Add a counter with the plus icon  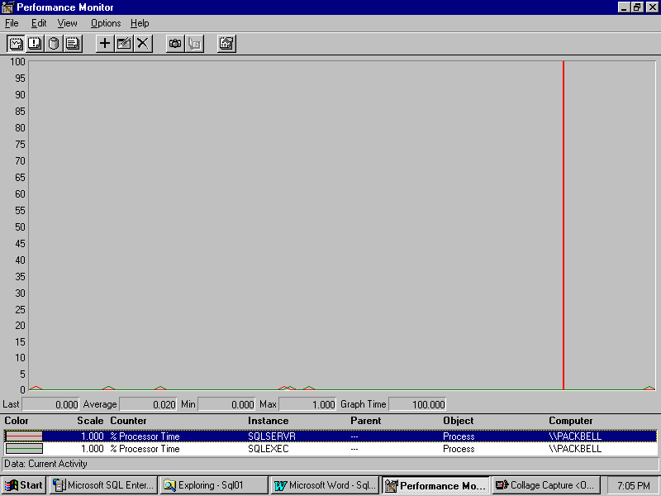105,44
